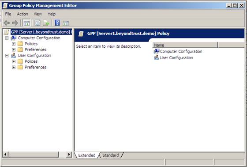Click Policies folder icon under User Configuration
This screenshot has width=247, height=167.
click(x=20, y=61)
